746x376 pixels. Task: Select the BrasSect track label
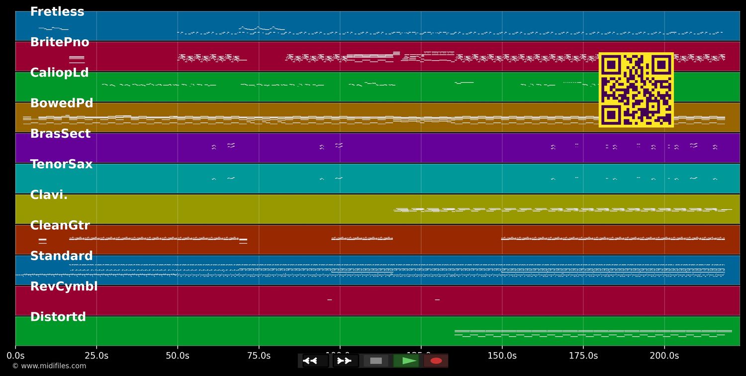[x=60, y=134]
